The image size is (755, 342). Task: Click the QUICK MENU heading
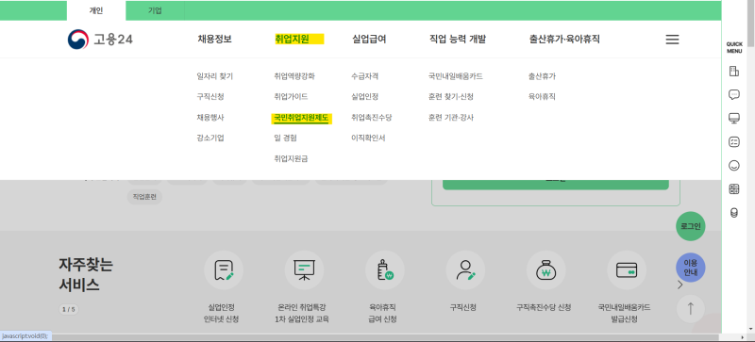click(734, 48)
